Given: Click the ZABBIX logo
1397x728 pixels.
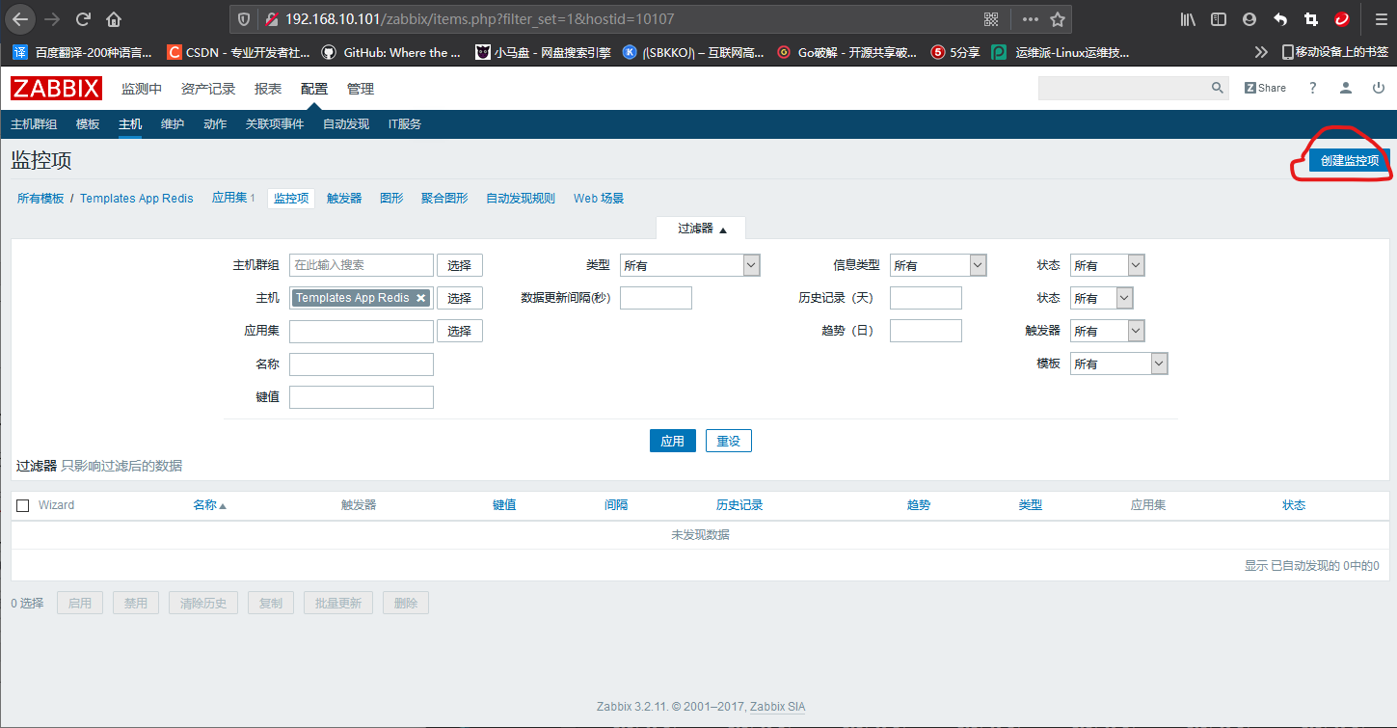Looking at the screenshot, I should (x=56, y=89).
